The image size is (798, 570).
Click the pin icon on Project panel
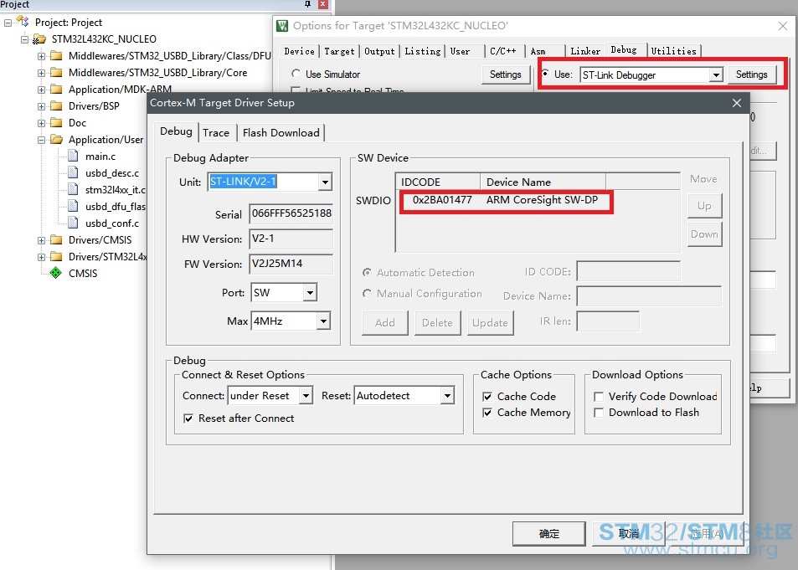pos(307,4)
